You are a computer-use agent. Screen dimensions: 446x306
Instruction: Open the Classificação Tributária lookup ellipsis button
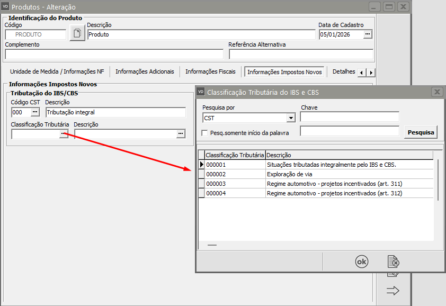64,134
